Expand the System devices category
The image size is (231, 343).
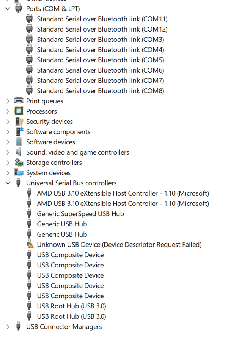8,173
